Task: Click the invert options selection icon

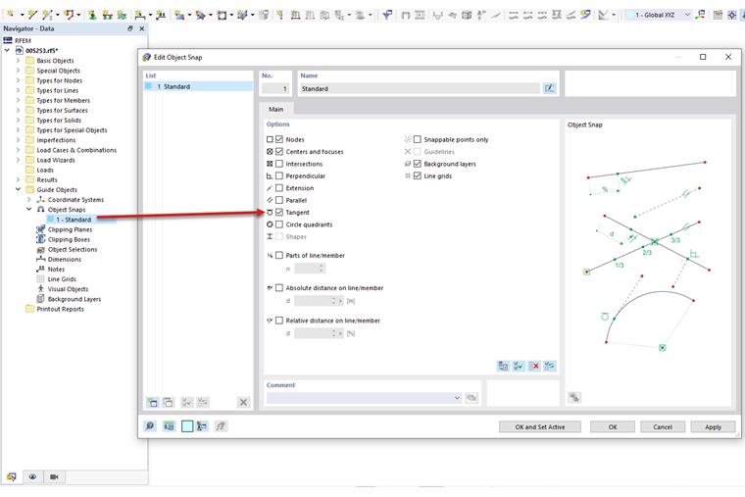Action: click(x=550, y=366)
